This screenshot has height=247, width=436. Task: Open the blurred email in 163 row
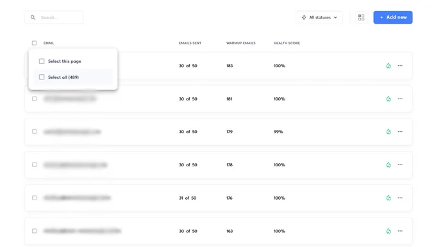click(82, 231)
